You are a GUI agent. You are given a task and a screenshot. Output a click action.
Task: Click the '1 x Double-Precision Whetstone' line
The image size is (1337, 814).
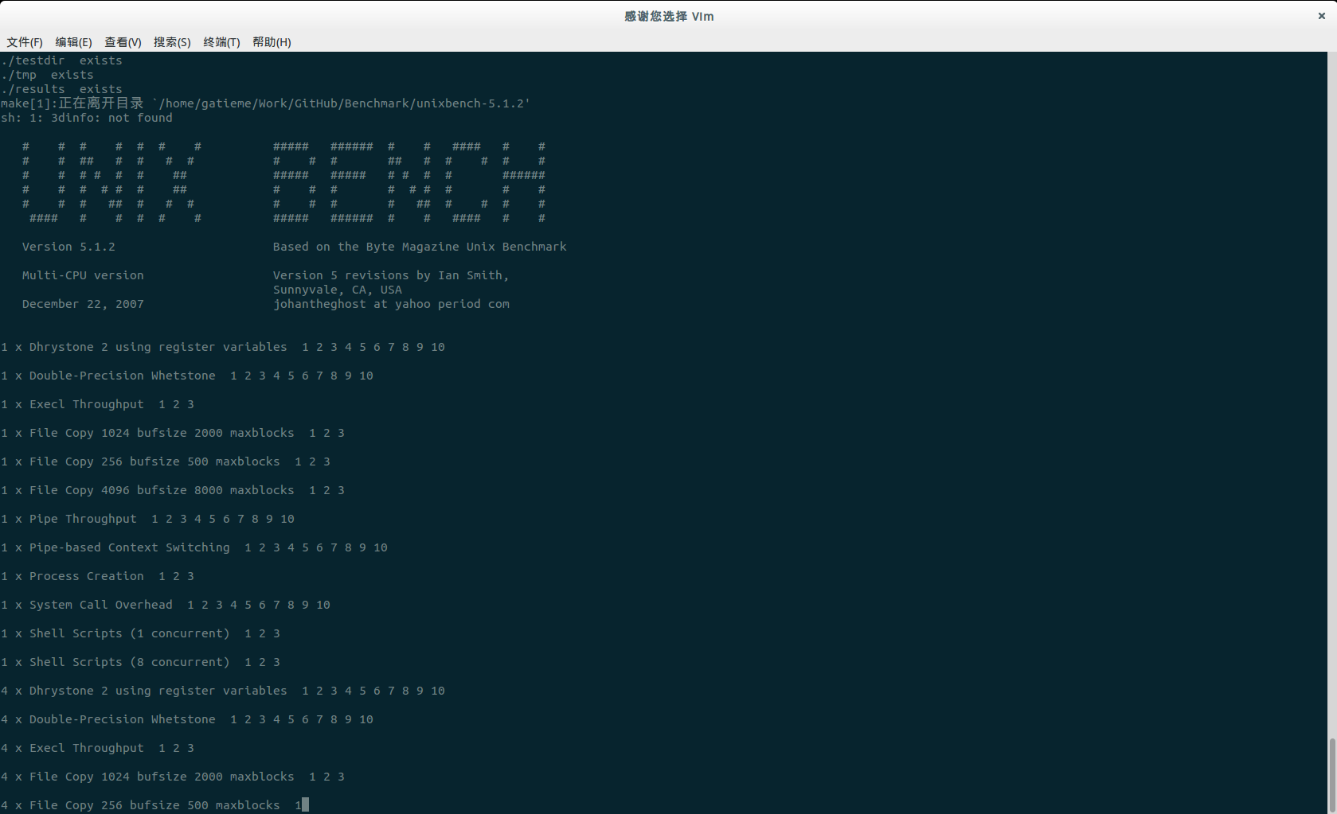(187, 376)
